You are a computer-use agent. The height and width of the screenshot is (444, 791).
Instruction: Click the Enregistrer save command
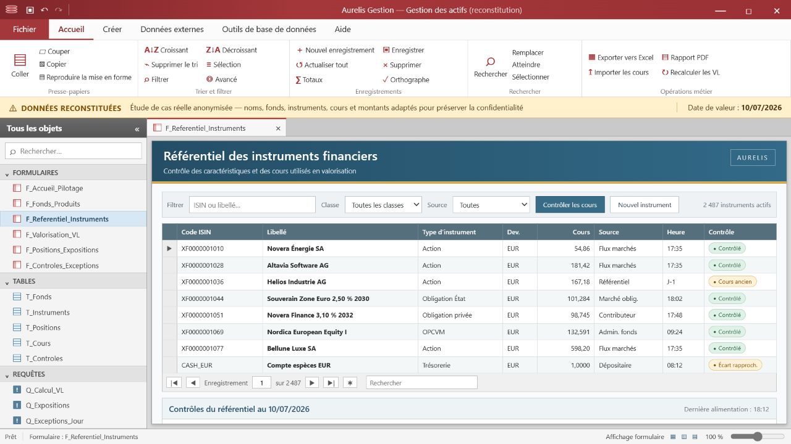404,50
